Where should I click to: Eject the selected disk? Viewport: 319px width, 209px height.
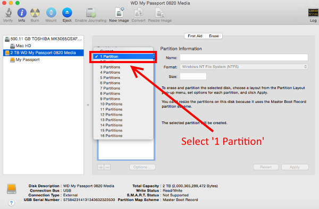tap(67, 13)
